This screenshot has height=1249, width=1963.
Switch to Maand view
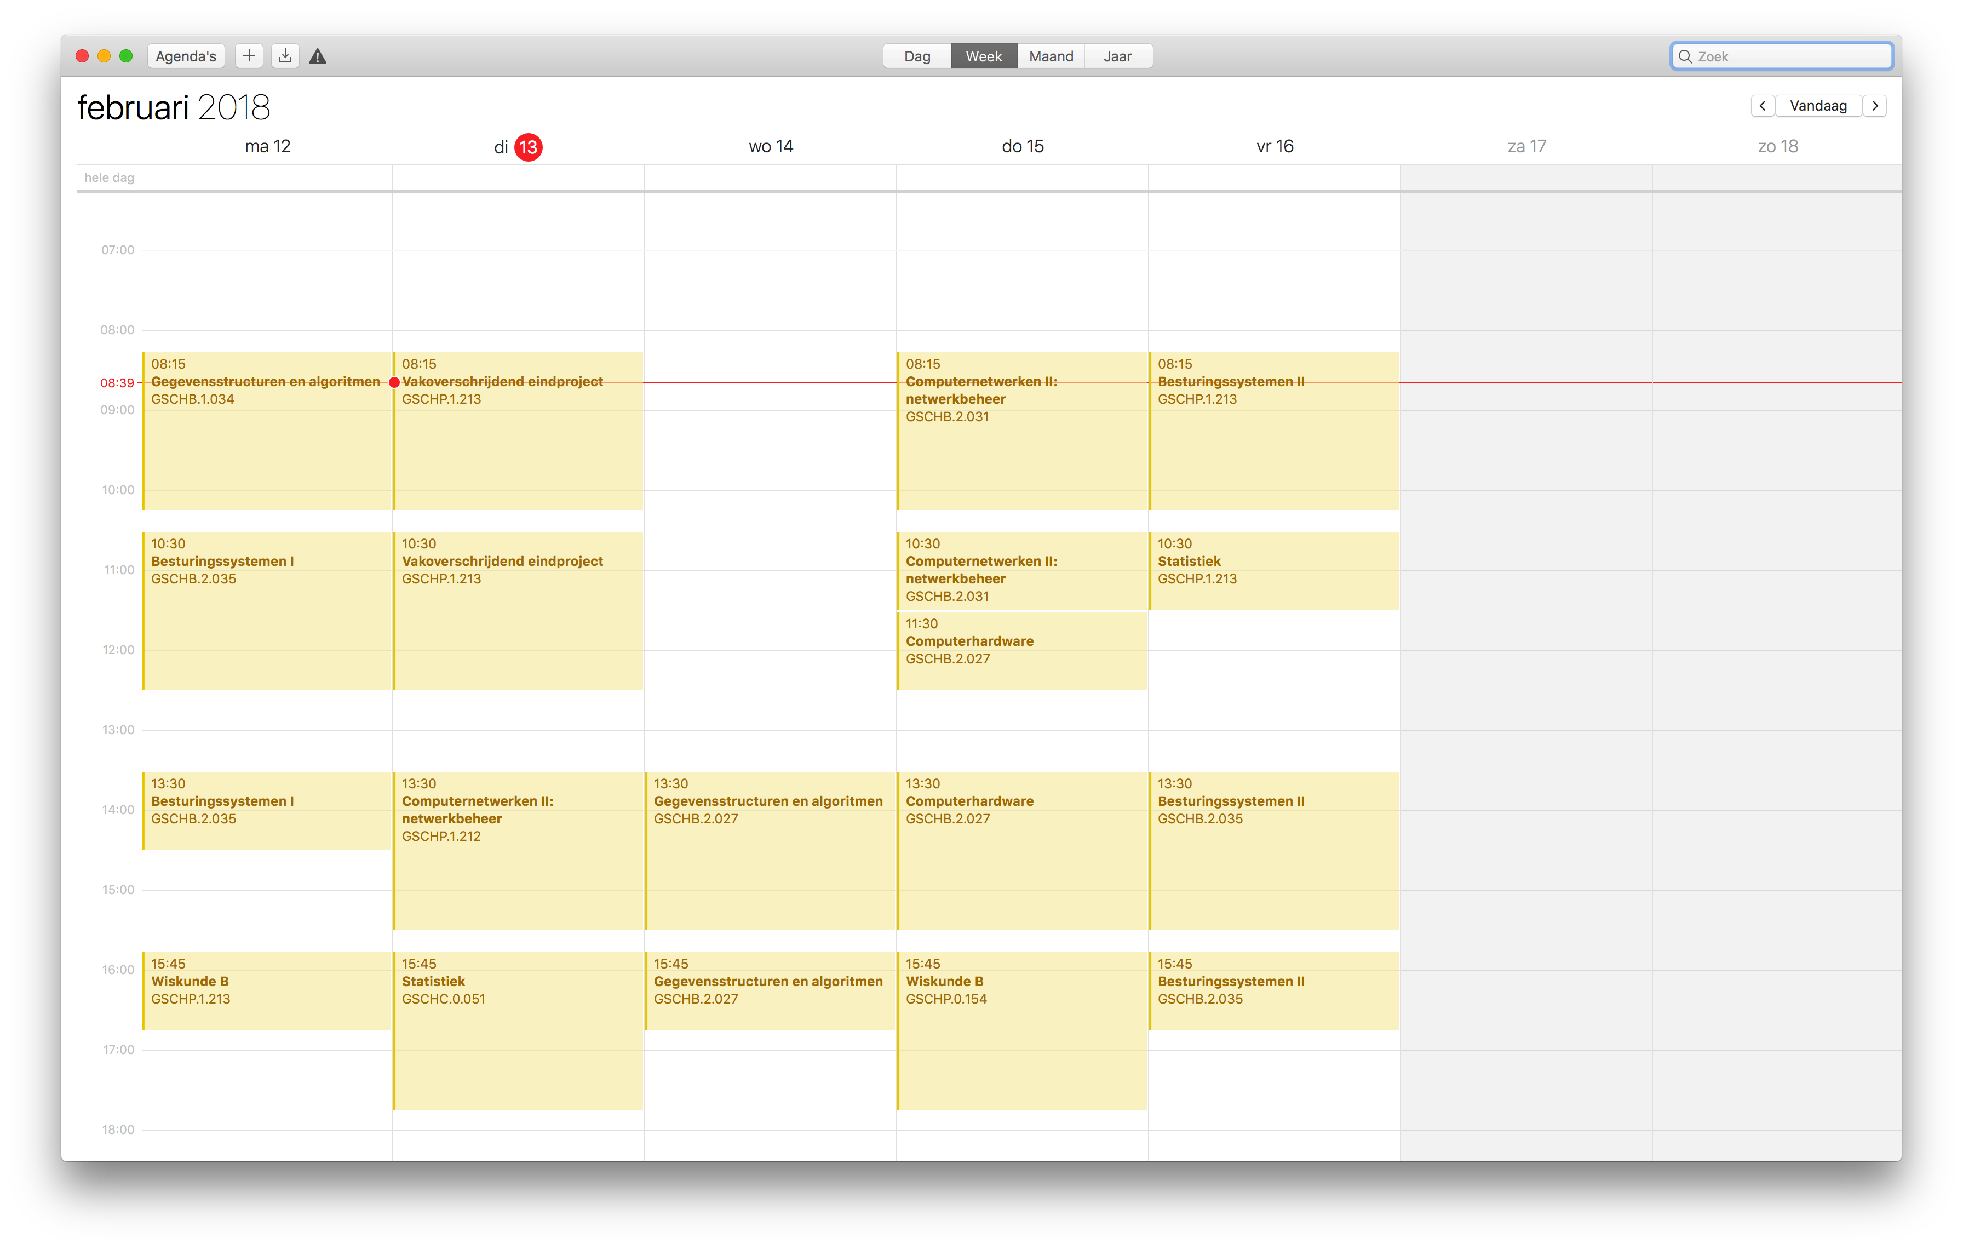[x=1051, y=56]
